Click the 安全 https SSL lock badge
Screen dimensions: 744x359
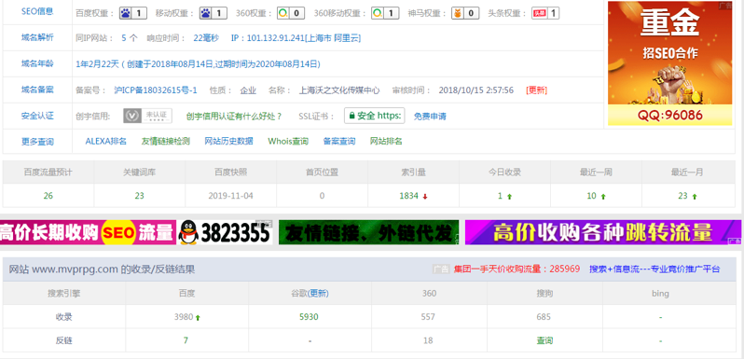tap(375, 116)
